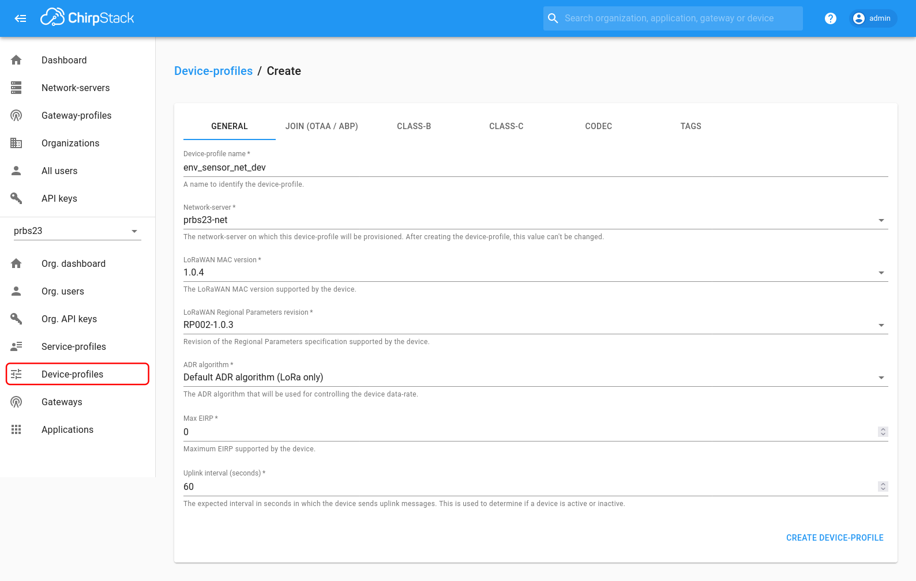The width and height of the screenshot is (916, 581).
Task: Click the search magnifier icon
Action: [553, 18]
